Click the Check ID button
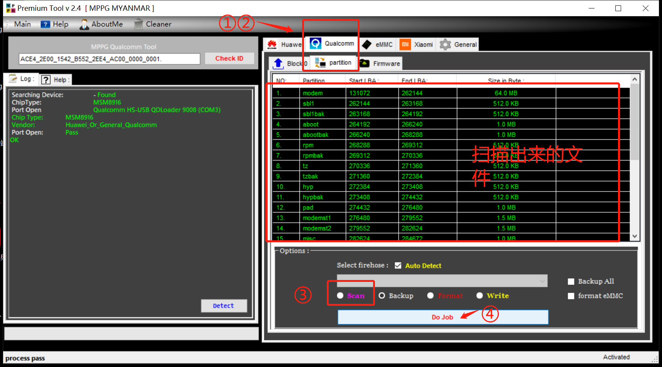662x367 pixels. pyautogui.click(x=229, y=59)
